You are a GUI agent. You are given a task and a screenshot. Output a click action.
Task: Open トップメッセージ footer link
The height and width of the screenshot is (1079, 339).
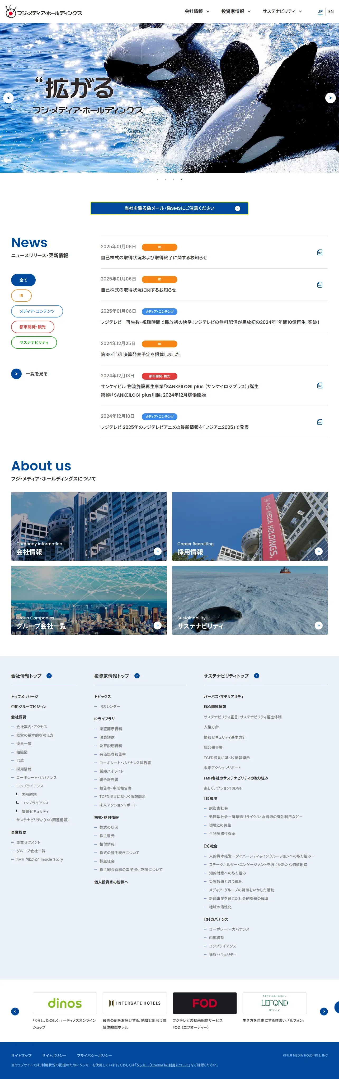25,697
